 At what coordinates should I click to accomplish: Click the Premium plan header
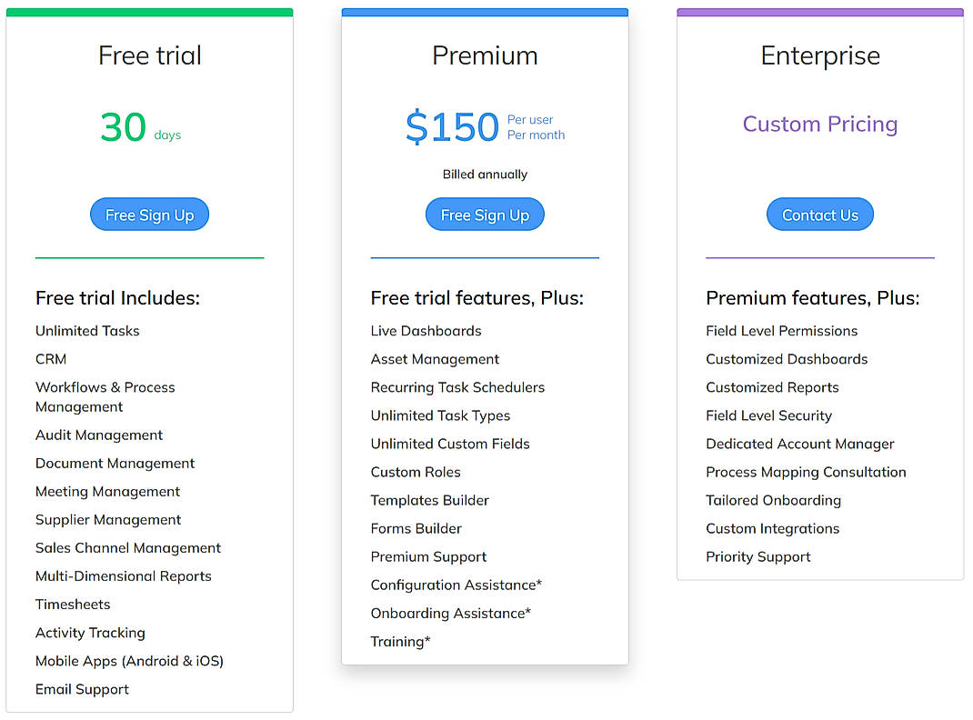tap(485, 55)
